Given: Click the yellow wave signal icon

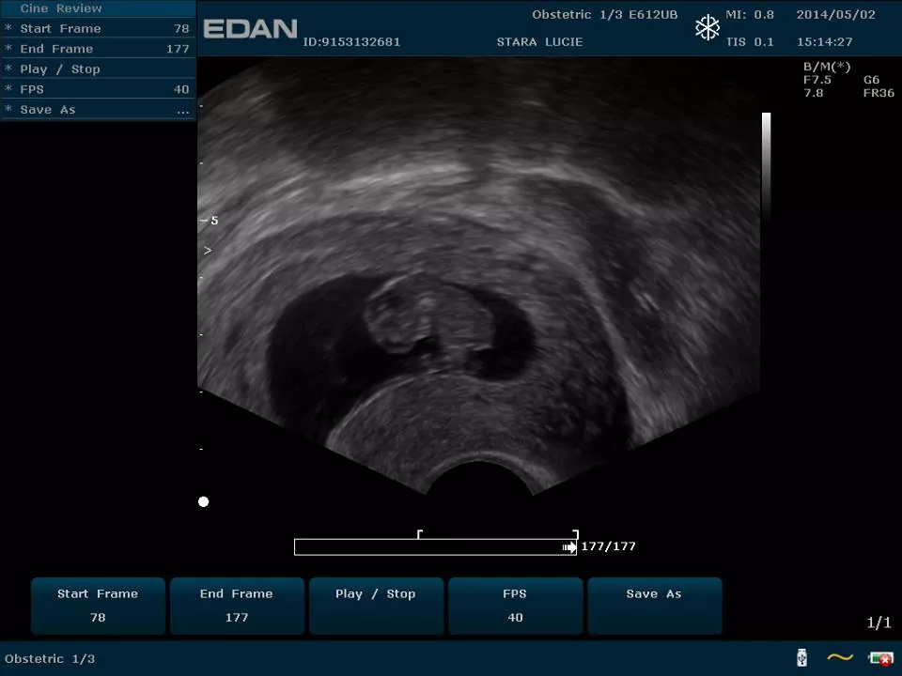Looking at the screenshot, I should pos(840,658).
